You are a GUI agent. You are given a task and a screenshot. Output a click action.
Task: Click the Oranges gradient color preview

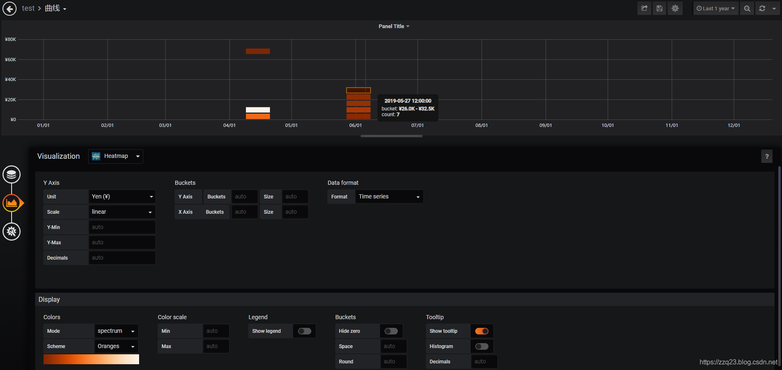tap(91, 359)
